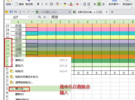
Task: Open the font group dialog launcher
Action: tap(90, 8)
